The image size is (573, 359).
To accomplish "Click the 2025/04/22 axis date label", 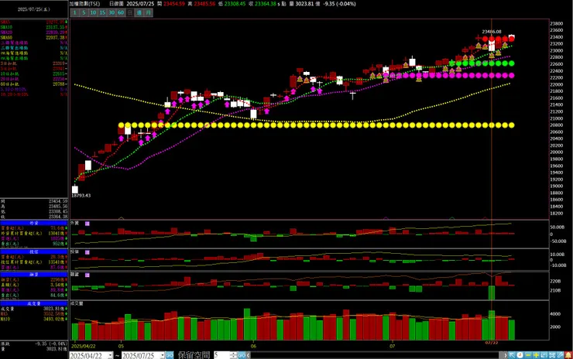I will point(84,346).
